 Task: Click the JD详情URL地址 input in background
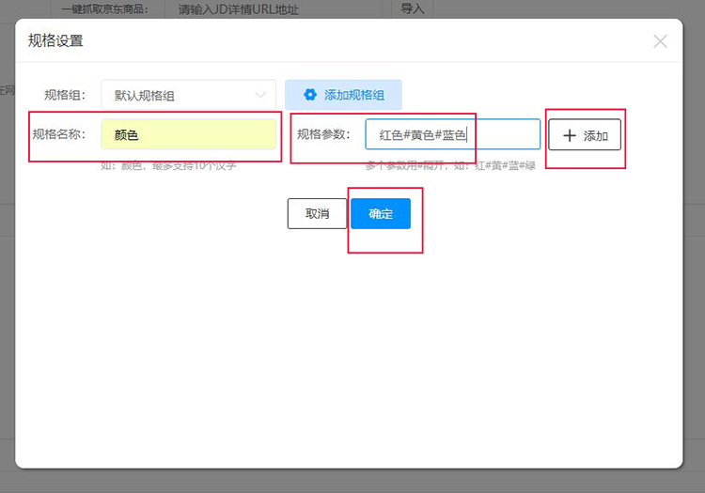click(x=274, y=9)
